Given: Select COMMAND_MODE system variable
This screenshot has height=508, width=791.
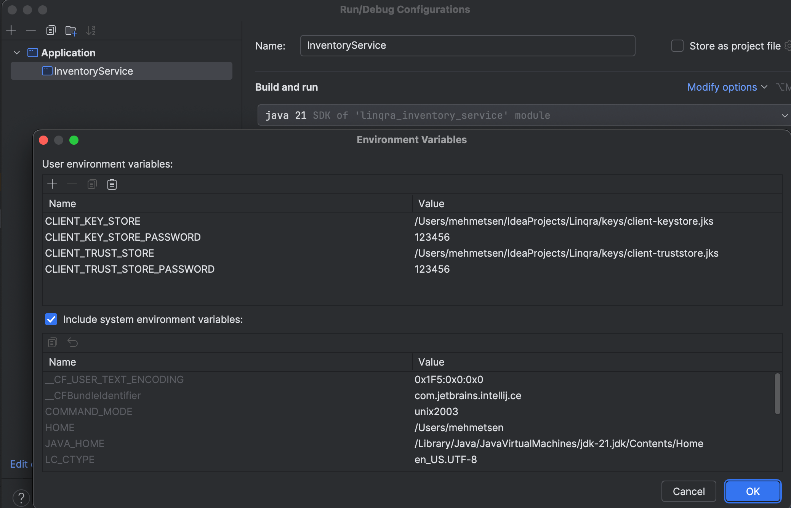Looking at the screenshot, I should pyautogui.click(x=88, y=412).
